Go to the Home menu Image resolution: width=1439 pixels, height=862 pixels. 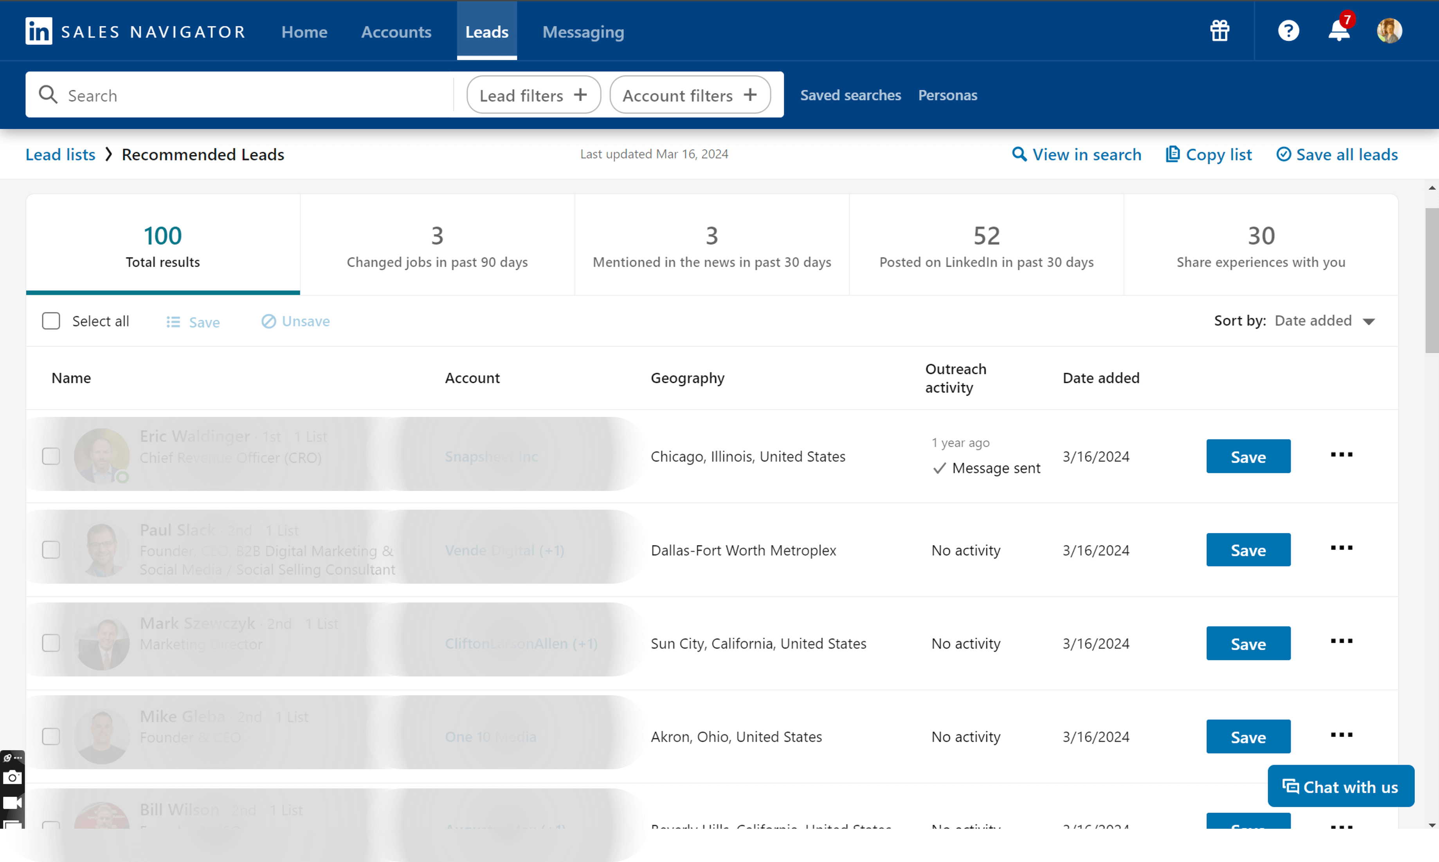coord(304,32)
